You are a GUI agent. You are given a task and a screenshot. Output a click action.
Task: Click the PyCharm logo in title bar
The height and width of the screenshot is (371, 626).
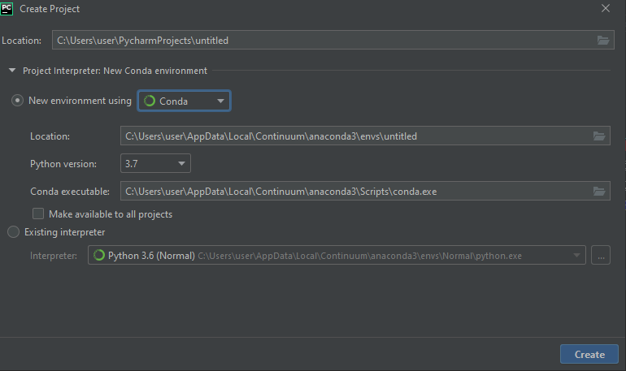pyautogui.click(x=7, y=8)
